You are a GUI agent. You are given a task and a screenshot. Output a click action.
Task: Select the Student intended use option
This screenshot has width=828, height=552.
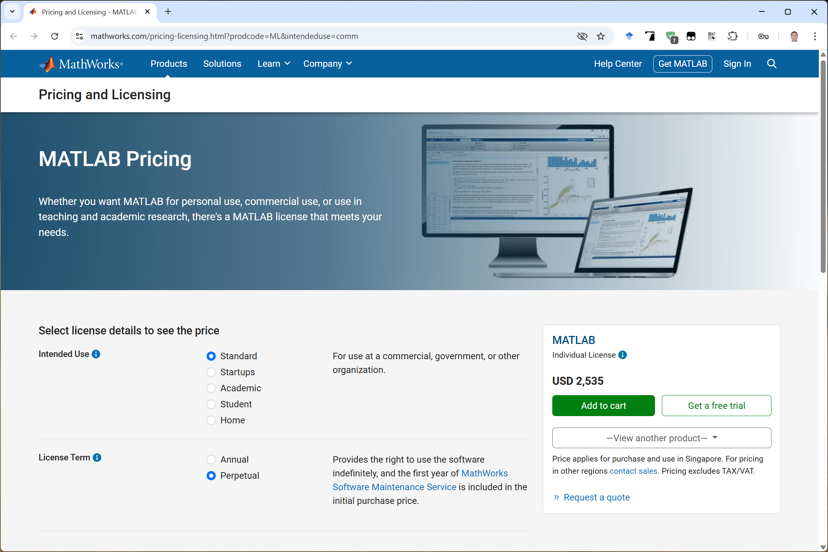pos(211,404)
